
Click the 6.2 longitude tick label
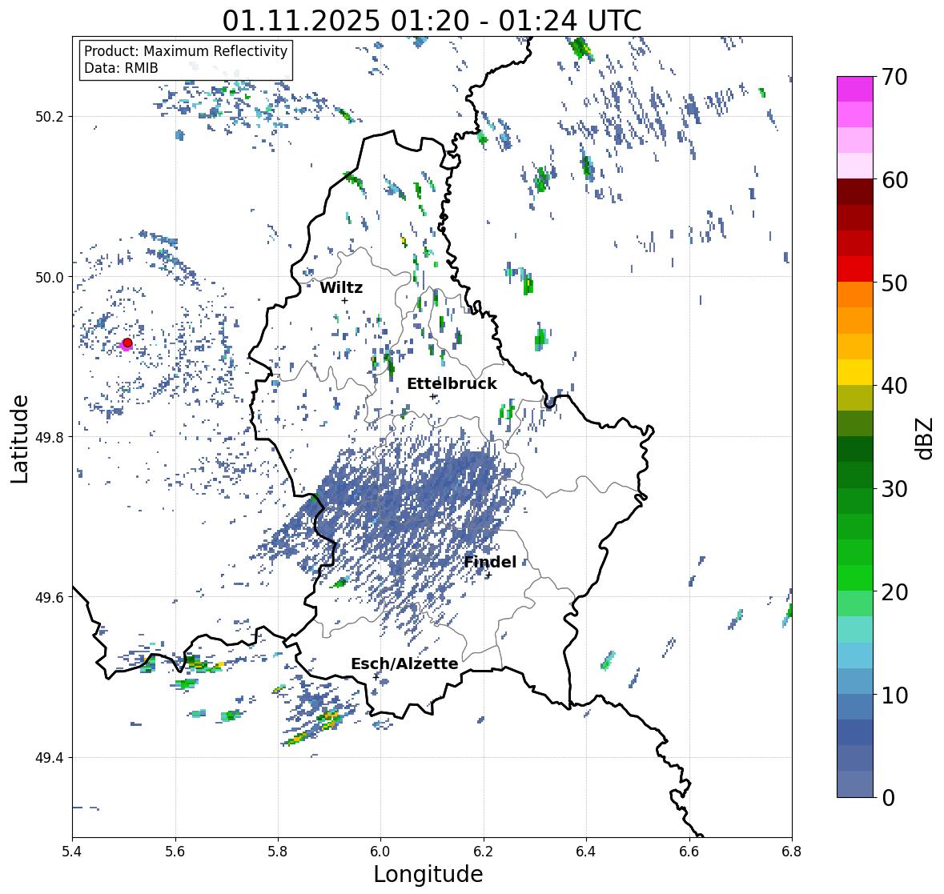coord(484,852)
